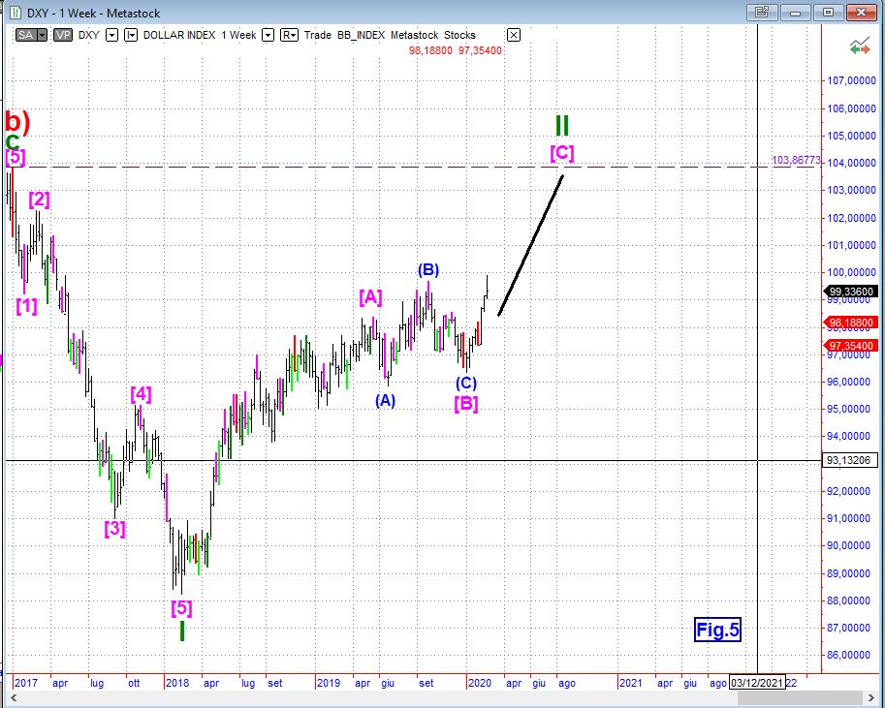This screenshot has width=885, height=708.
Task: Click the BB_INDEX label
Action: [x=362, y=35]
